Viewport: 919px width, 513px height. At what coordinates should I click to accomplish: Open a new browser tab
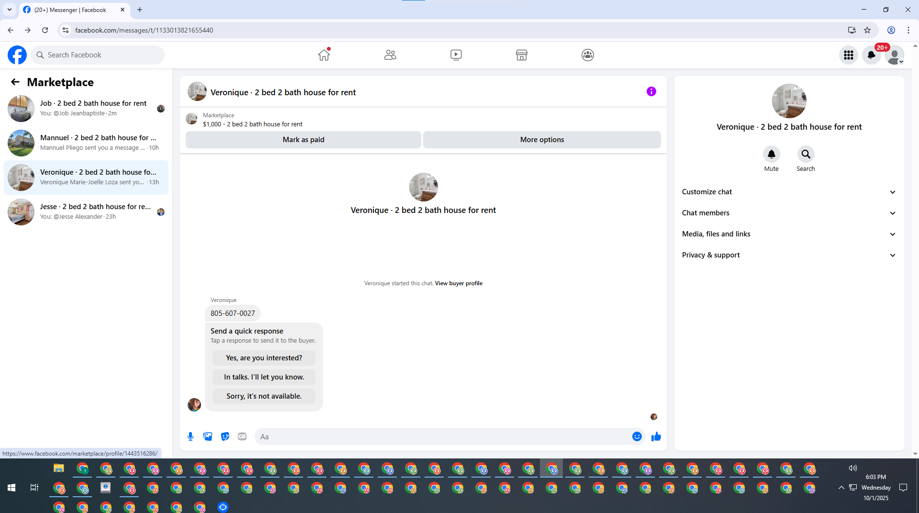tap(140, 10)
